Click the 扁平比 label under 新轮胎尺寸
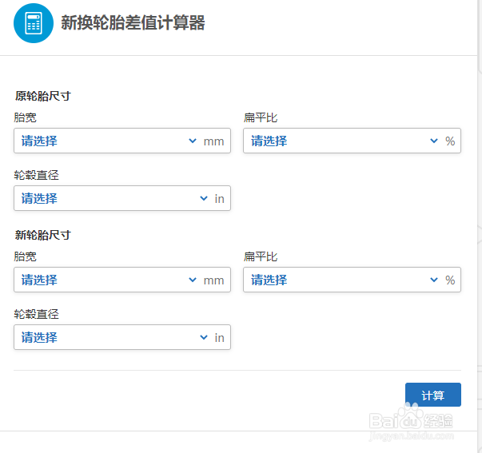The image size is (482, 453). (x=261, y=256)
